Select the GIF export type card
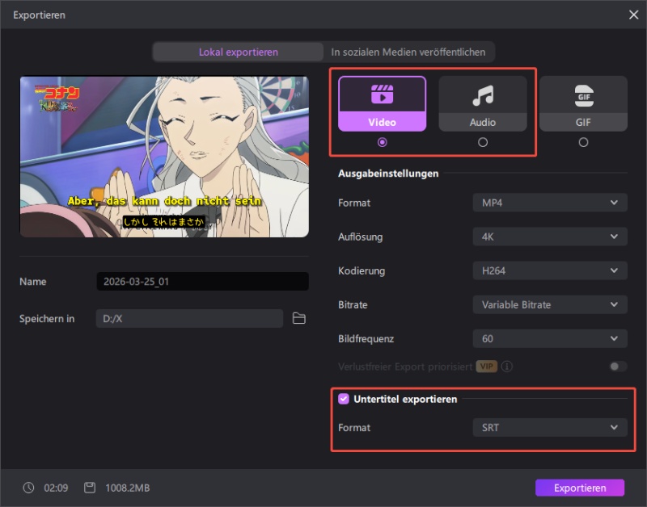Viewport: 647px width, 507px height. 583,104
